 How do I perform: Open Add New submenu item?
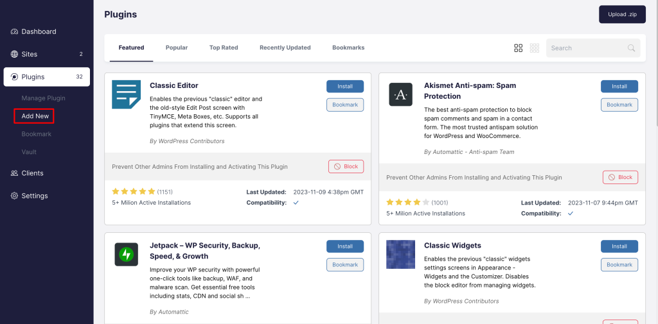35,116
